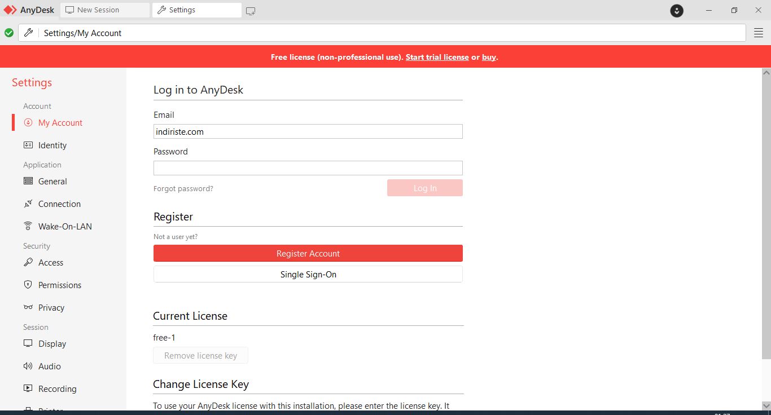
Task: Click Start trial license link
Action: click(x=437, y=57)
